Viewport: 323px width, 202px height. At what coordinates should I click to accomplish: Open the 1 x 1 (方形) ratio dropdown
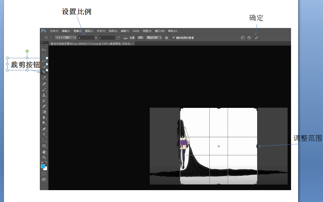(x=66, y=38)
